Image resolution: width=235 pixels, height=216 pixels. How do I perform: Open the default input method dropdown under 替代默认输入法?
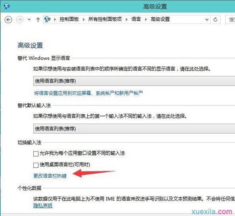pyautogui.click(x=134, y=129)
